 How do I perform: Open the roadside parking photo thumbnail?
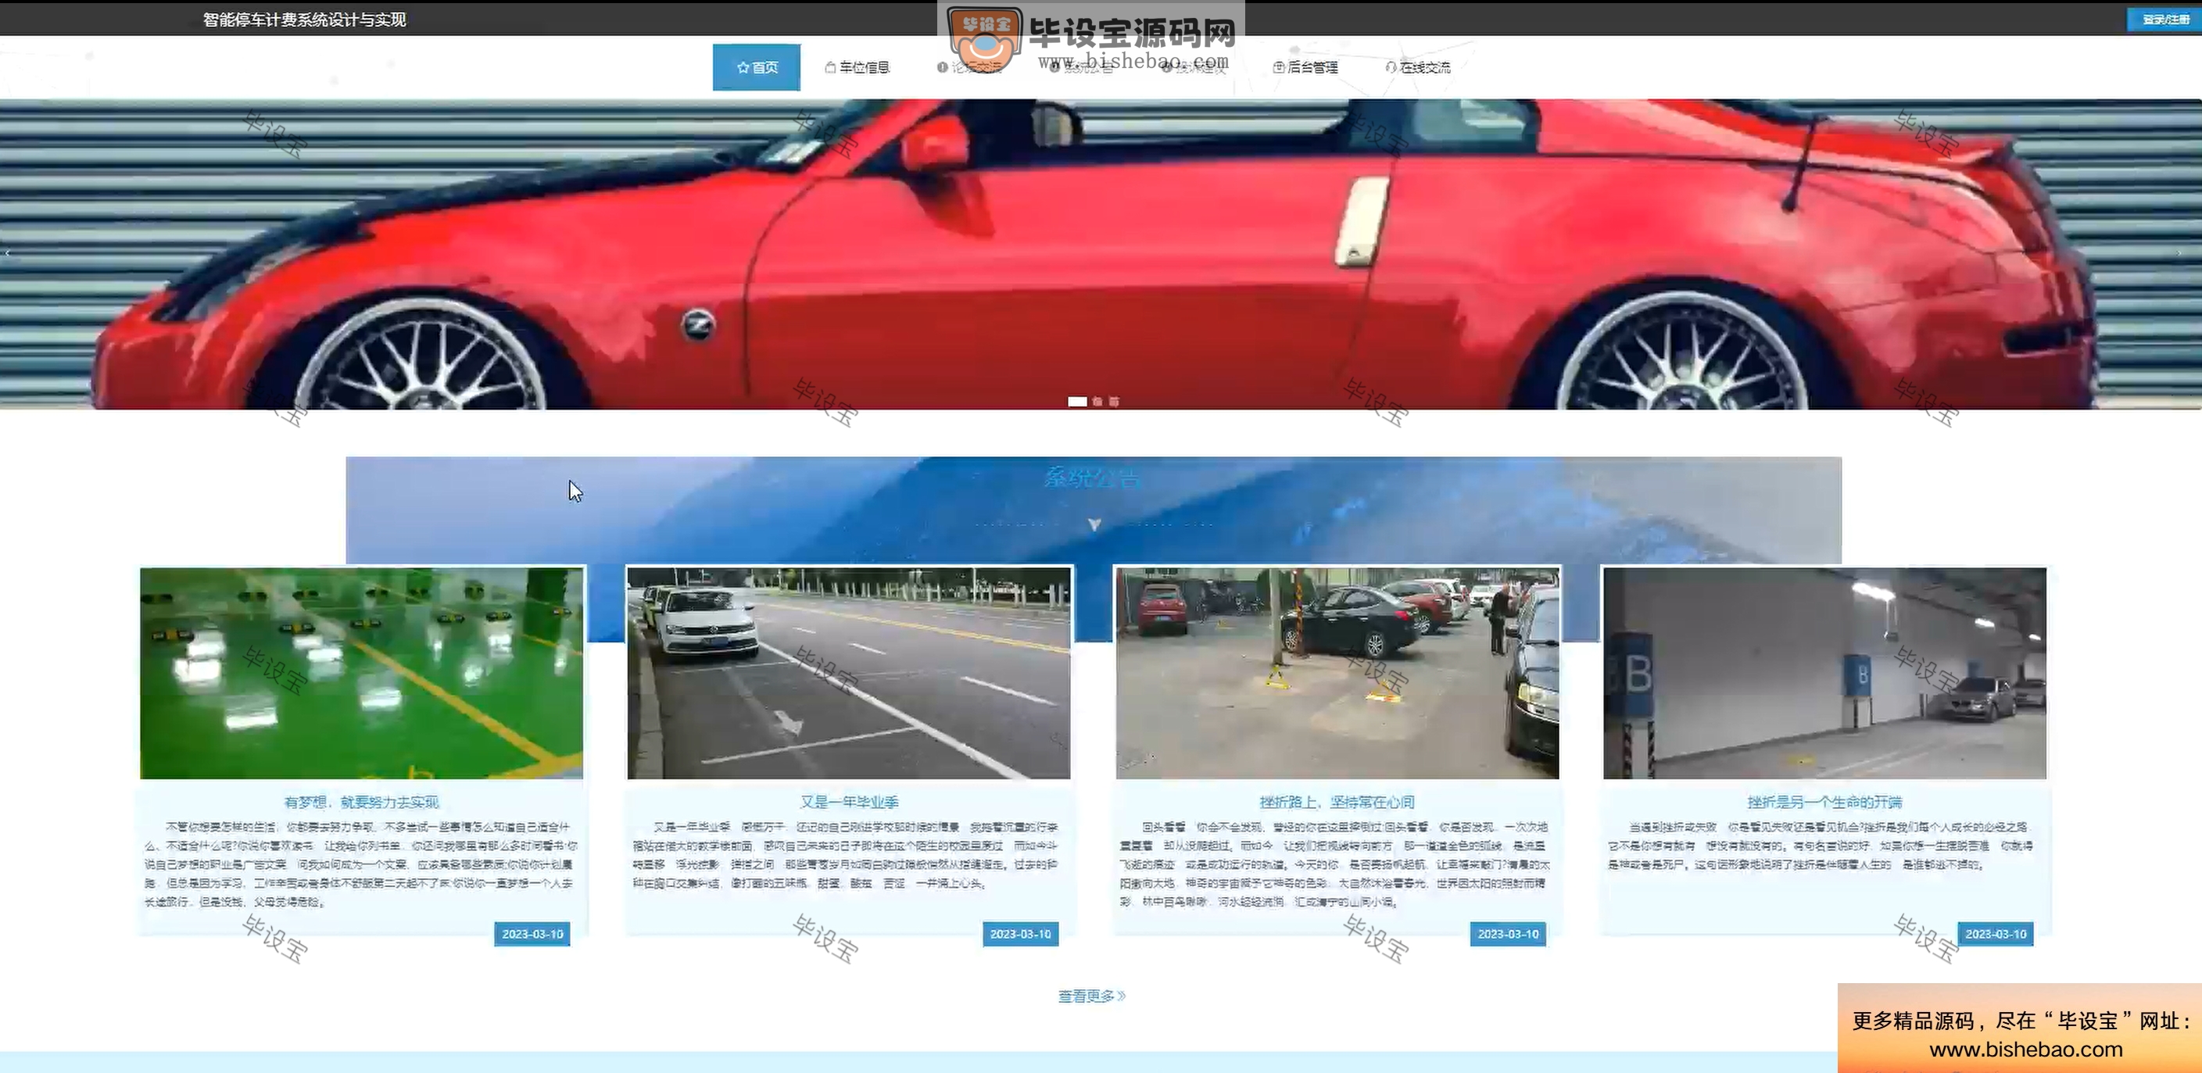pyautogui.click(x=849, y=673)
